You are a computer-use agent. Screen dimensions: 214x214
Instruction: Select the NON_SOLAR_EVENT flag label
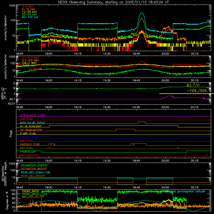pos(32,123)
